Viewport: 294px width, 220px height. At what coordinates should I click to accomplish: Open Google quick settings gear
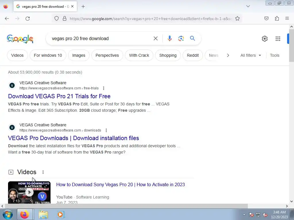click(x=264, y=39)
